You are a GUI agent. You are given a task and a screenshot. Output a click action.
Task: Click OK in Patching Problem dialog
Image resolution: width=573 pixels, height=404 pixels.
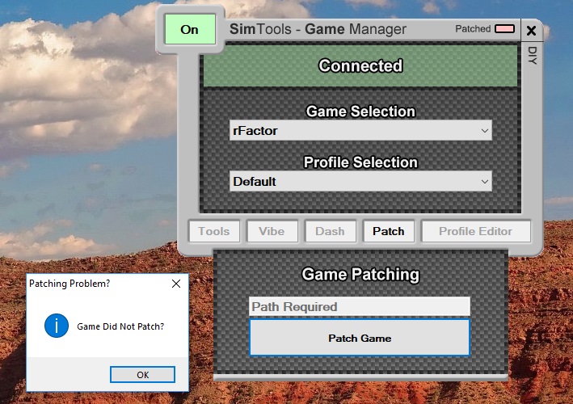click(142, 375)
